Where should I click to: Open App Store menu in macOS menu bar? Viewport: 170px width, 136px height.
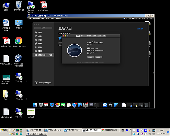coord(36,18)
